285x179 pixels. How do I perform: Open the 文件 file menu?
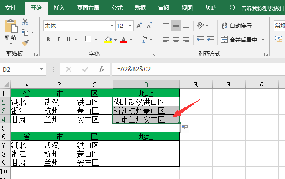coord(11,8)
